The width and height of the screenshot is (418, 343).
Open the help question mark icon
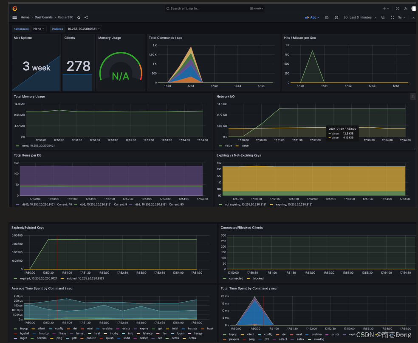(398, 9)
